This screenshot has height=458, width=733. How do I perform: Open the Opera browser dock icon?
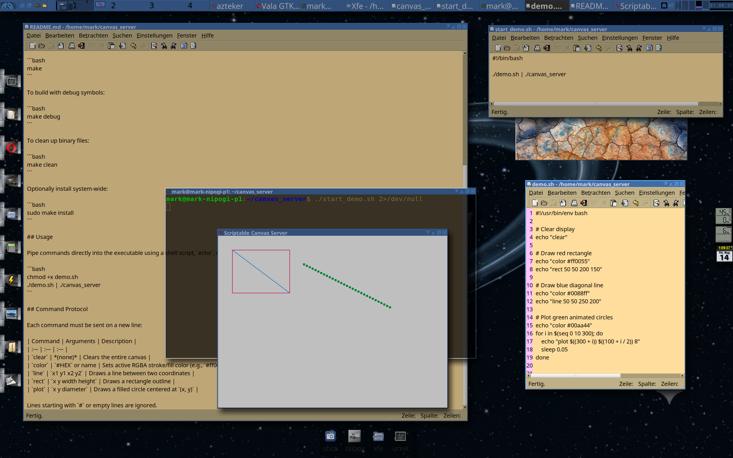[x=11, y=148]
